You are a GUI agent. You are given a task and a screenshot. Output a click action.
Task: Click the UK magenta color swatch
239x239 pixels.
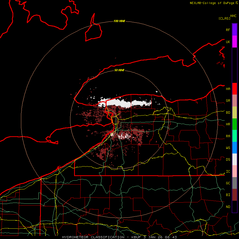(234, 42)
